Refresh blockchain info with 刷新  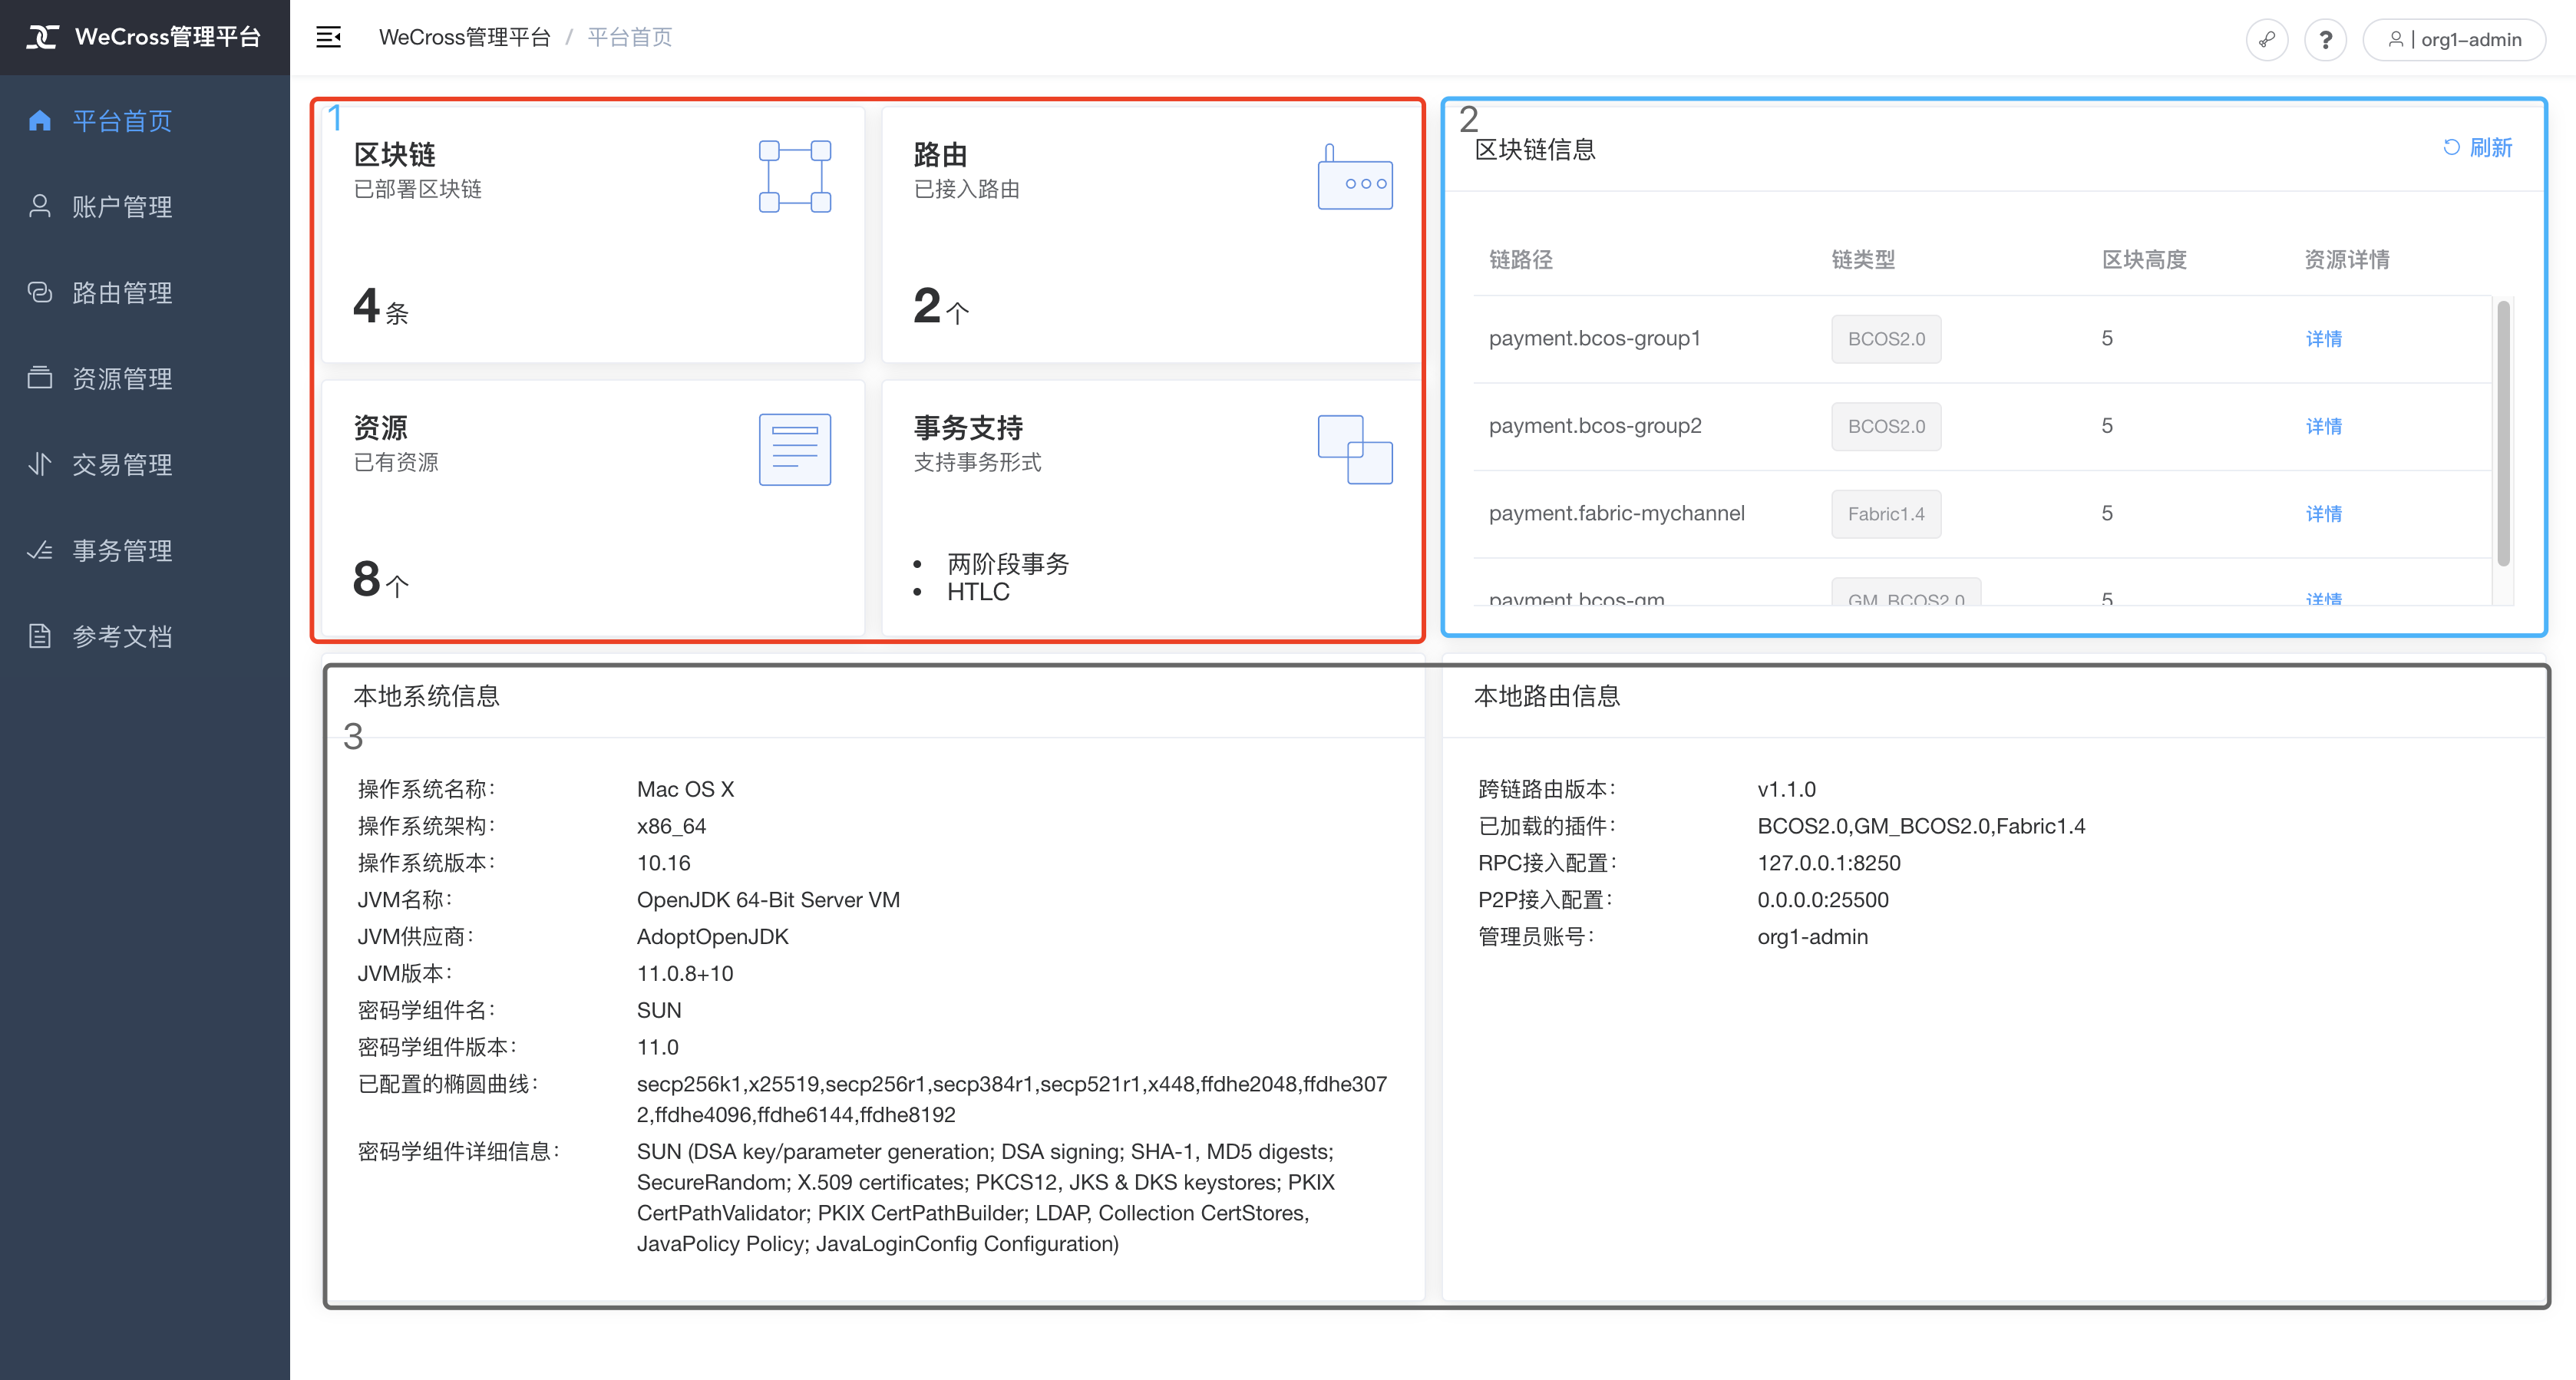point(2478,148)
